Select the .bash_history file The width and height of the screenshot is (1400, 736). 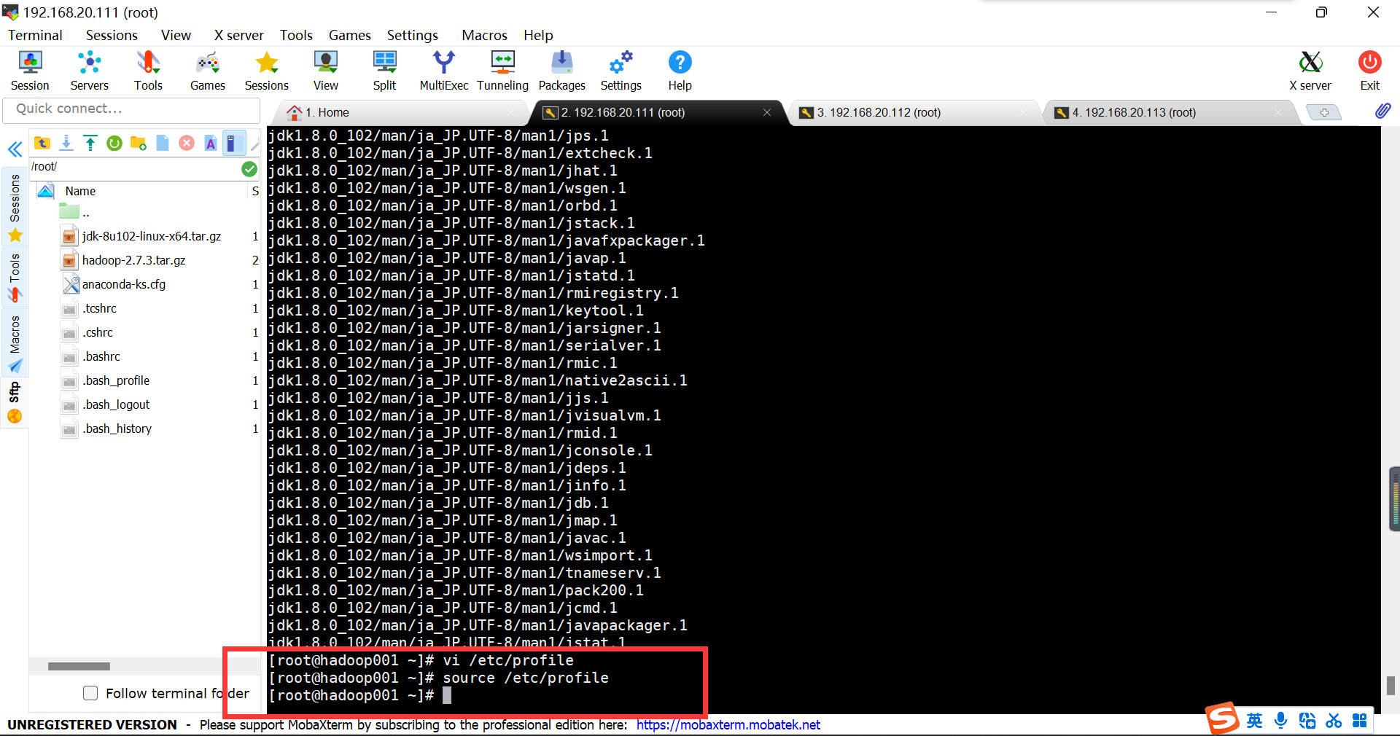tap(117, 428)
